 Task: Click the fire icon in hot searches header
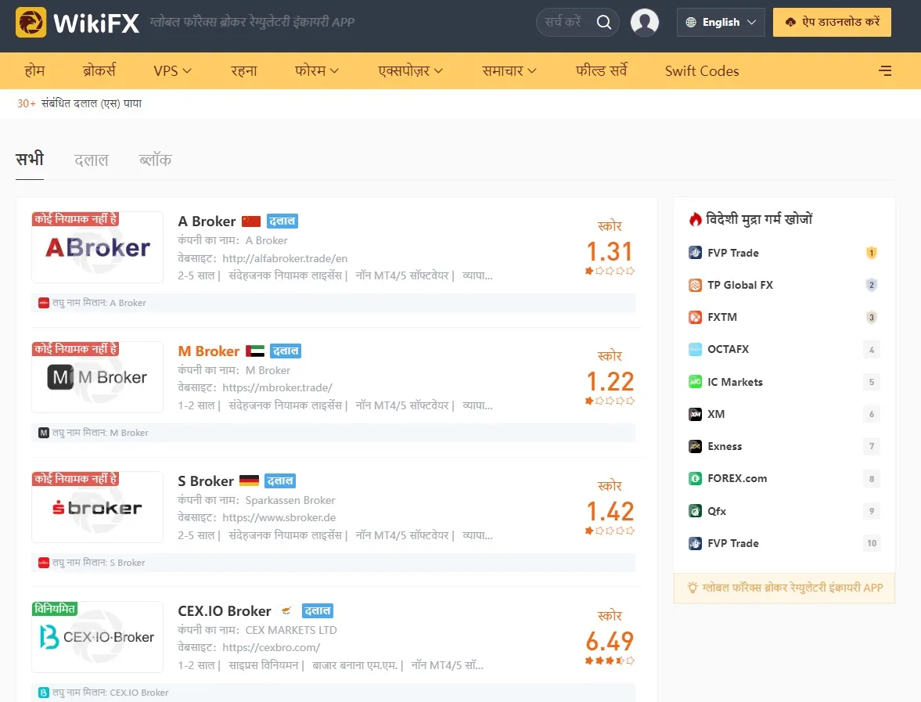click(696, 220)
